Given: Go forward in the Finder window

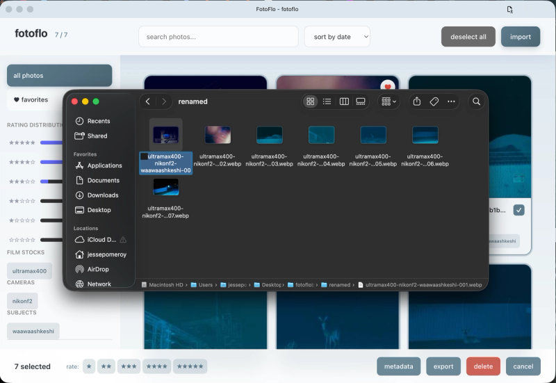Looking at the screenshot, I should coord(164,101).
